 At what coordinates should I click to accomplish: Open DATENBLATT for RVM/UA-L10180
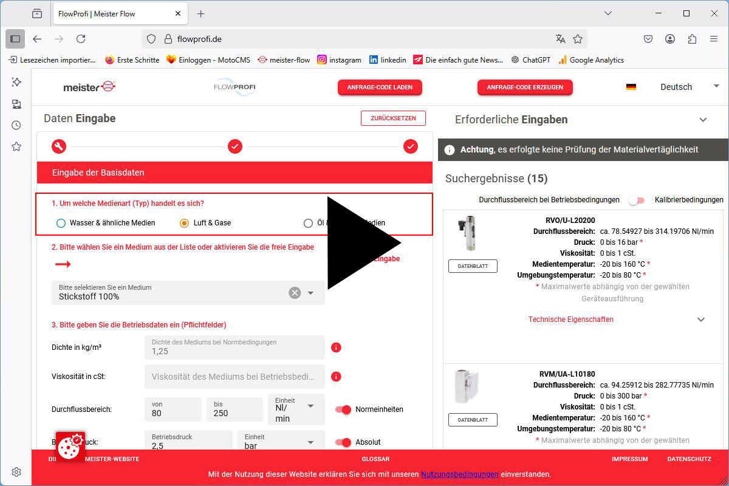473,420
